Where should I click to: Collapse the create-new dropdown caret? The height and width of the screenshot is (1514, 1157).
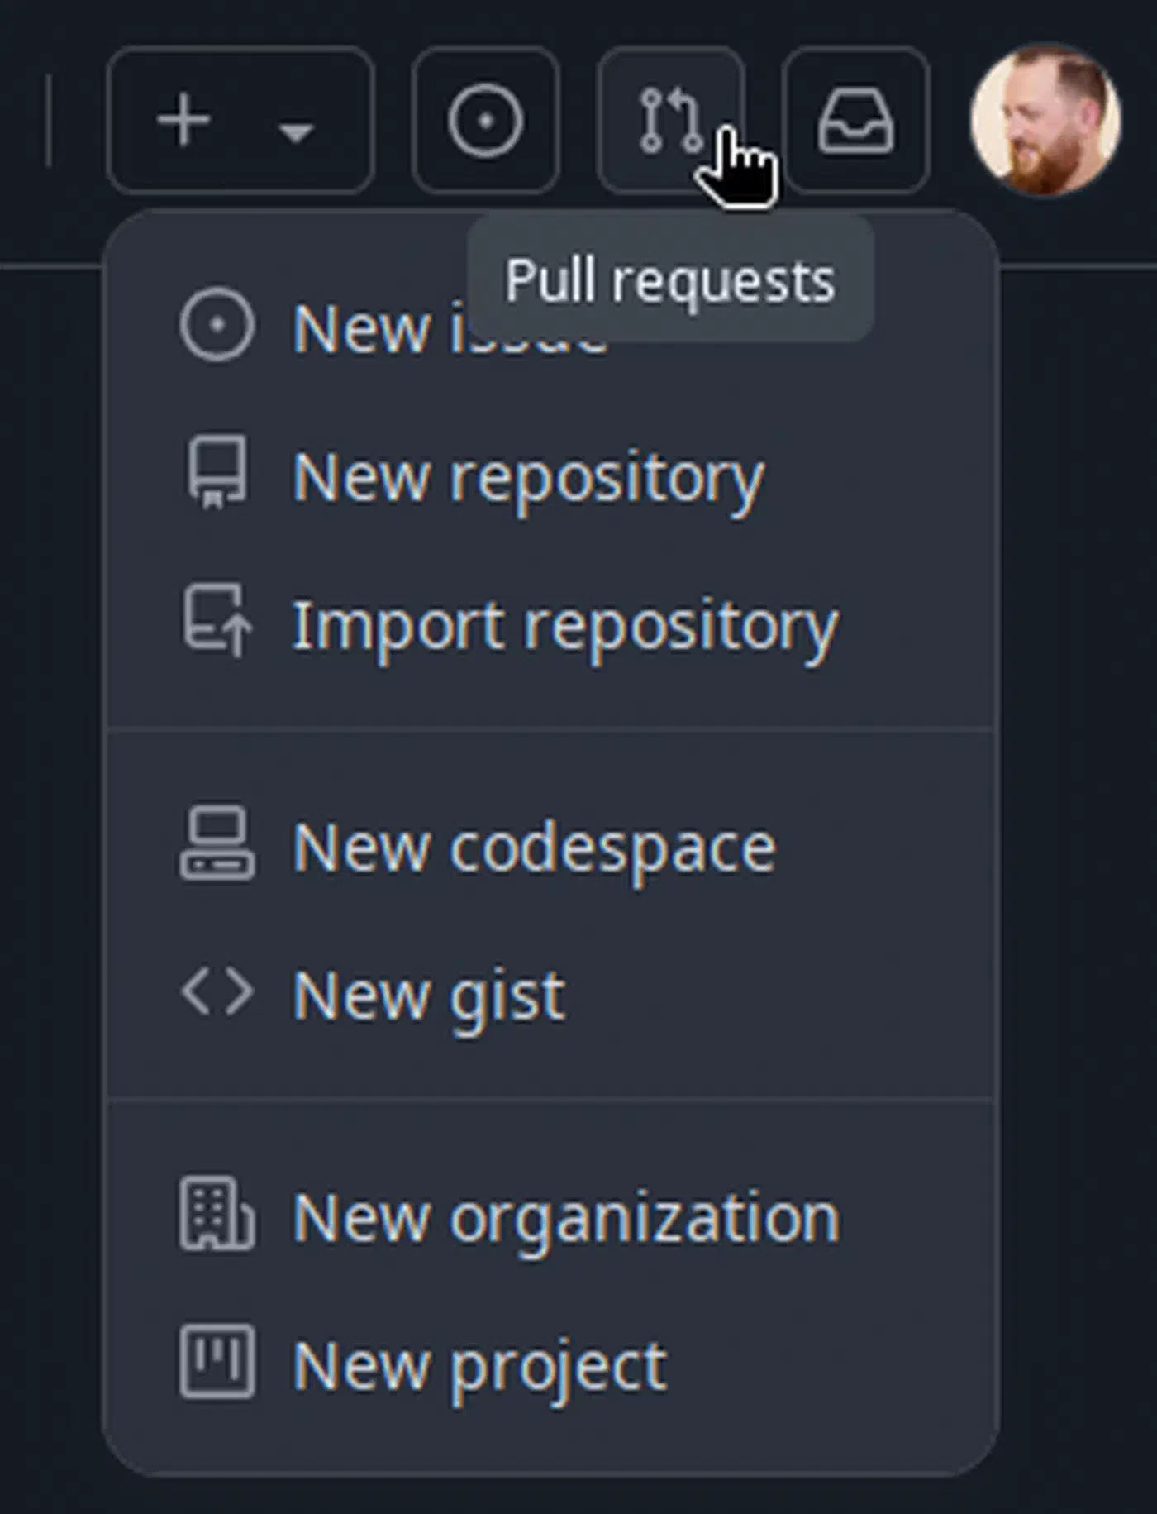click(x=296, y=131)
